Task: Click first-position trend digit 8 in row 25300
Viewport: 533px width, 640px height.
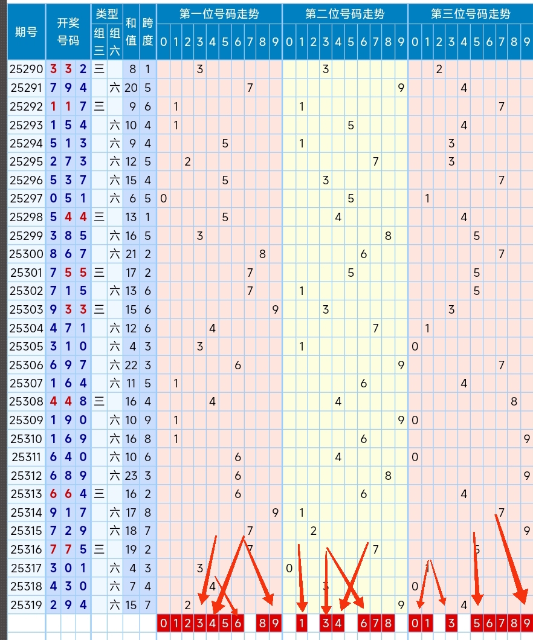Action: [x=262, y=254]
